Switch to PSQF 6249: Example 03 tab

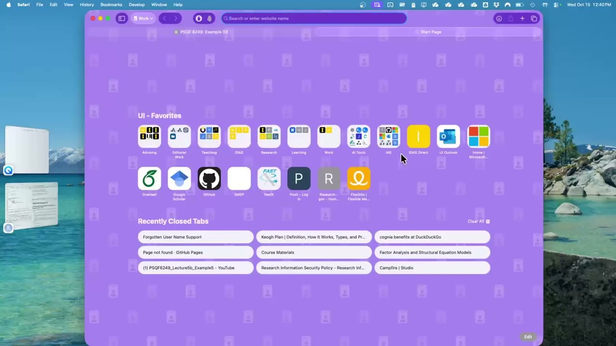pos(201,32)
